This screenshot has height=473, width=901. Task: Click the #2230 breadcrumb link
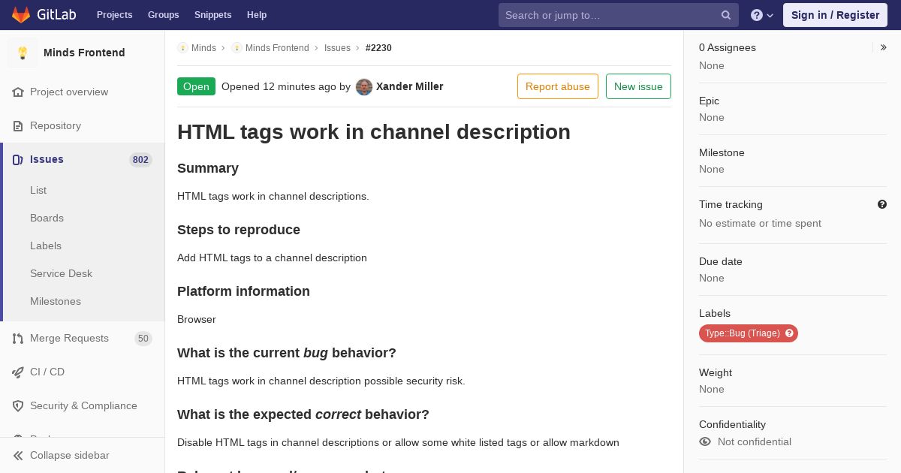[378, 48]
